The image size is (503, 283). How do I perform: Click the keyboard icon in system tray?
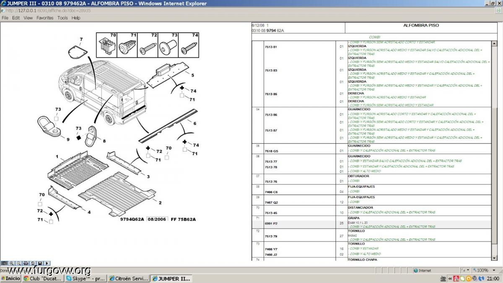443,278
